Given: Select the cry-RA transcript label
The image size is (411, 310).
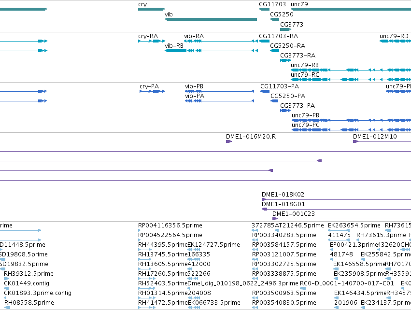Looking at the screenshot, I should pyautogui.click(x=148, y=36).
